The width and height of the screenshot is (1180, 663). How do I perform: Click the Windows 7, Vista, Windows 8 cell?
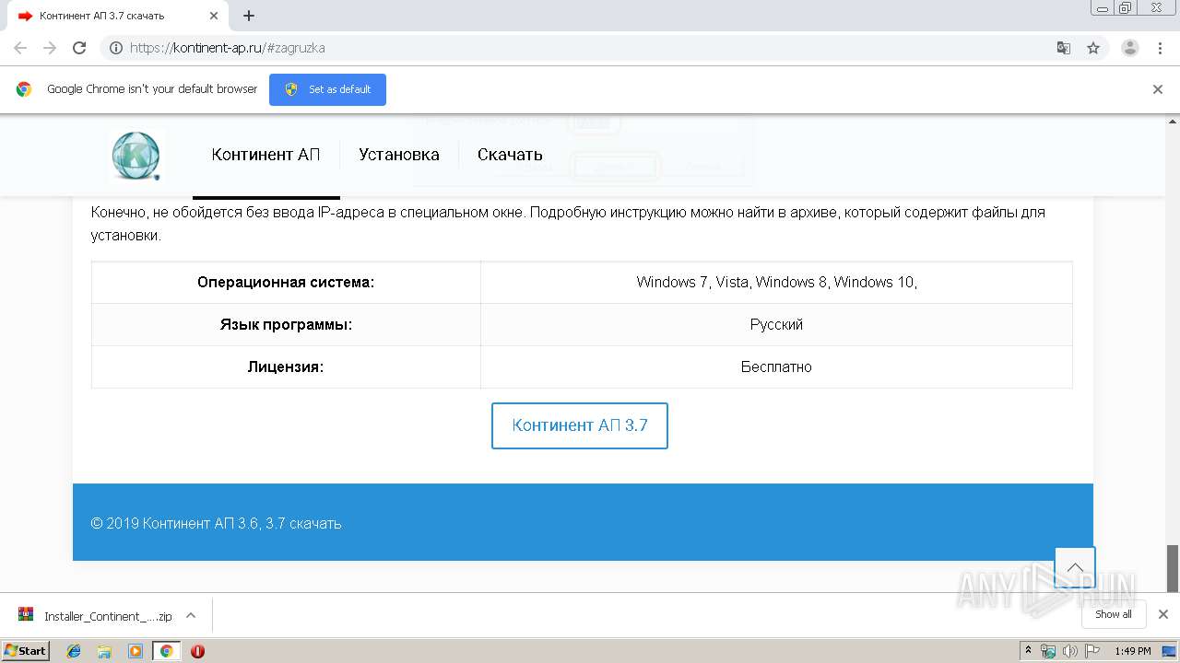776,283
